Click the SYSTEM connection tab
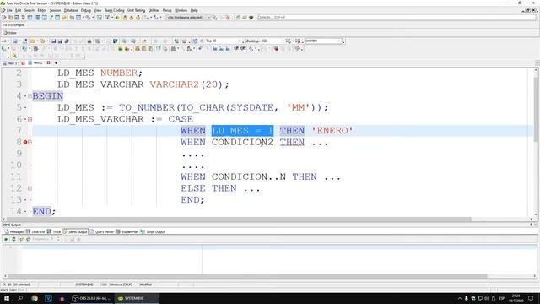The height and width of the screenshot is (304, 540). (x=14, y=25)
